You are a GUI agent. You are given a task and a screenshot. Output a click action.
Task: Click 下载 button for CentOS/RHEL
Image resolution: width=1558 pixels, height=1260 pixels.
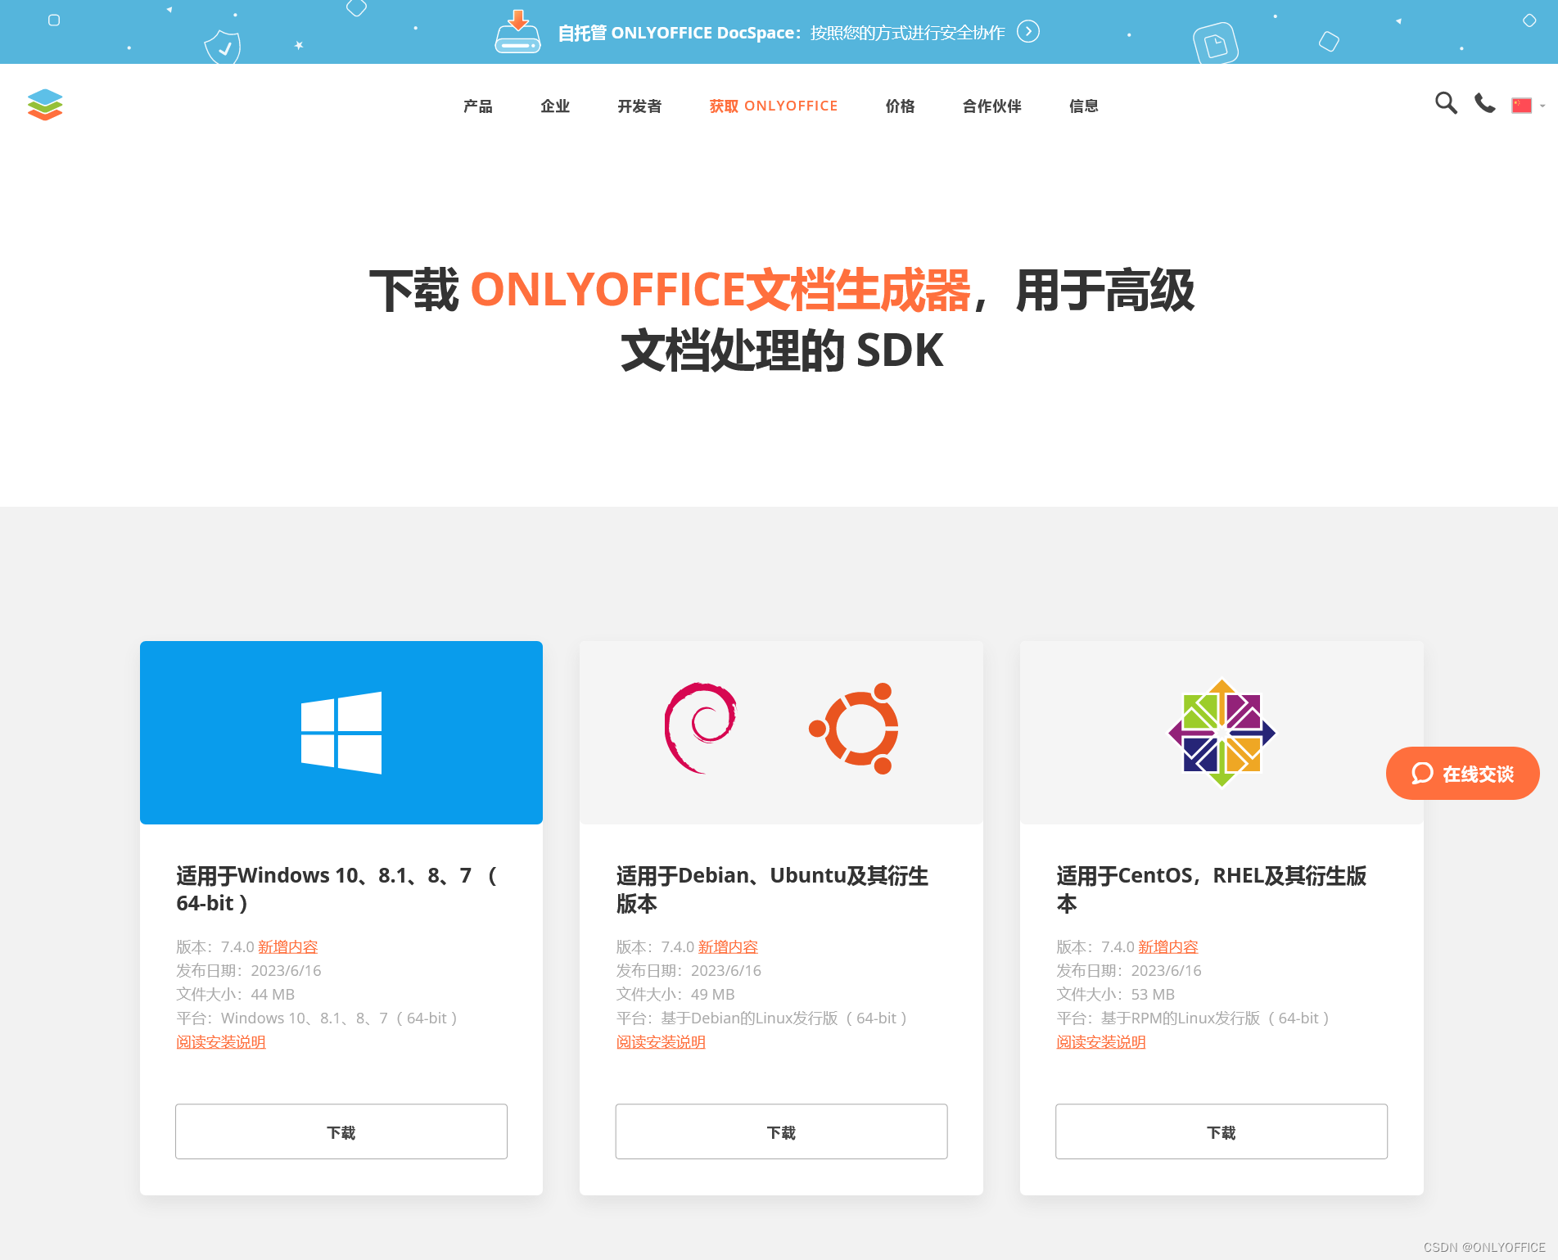1222,1131
